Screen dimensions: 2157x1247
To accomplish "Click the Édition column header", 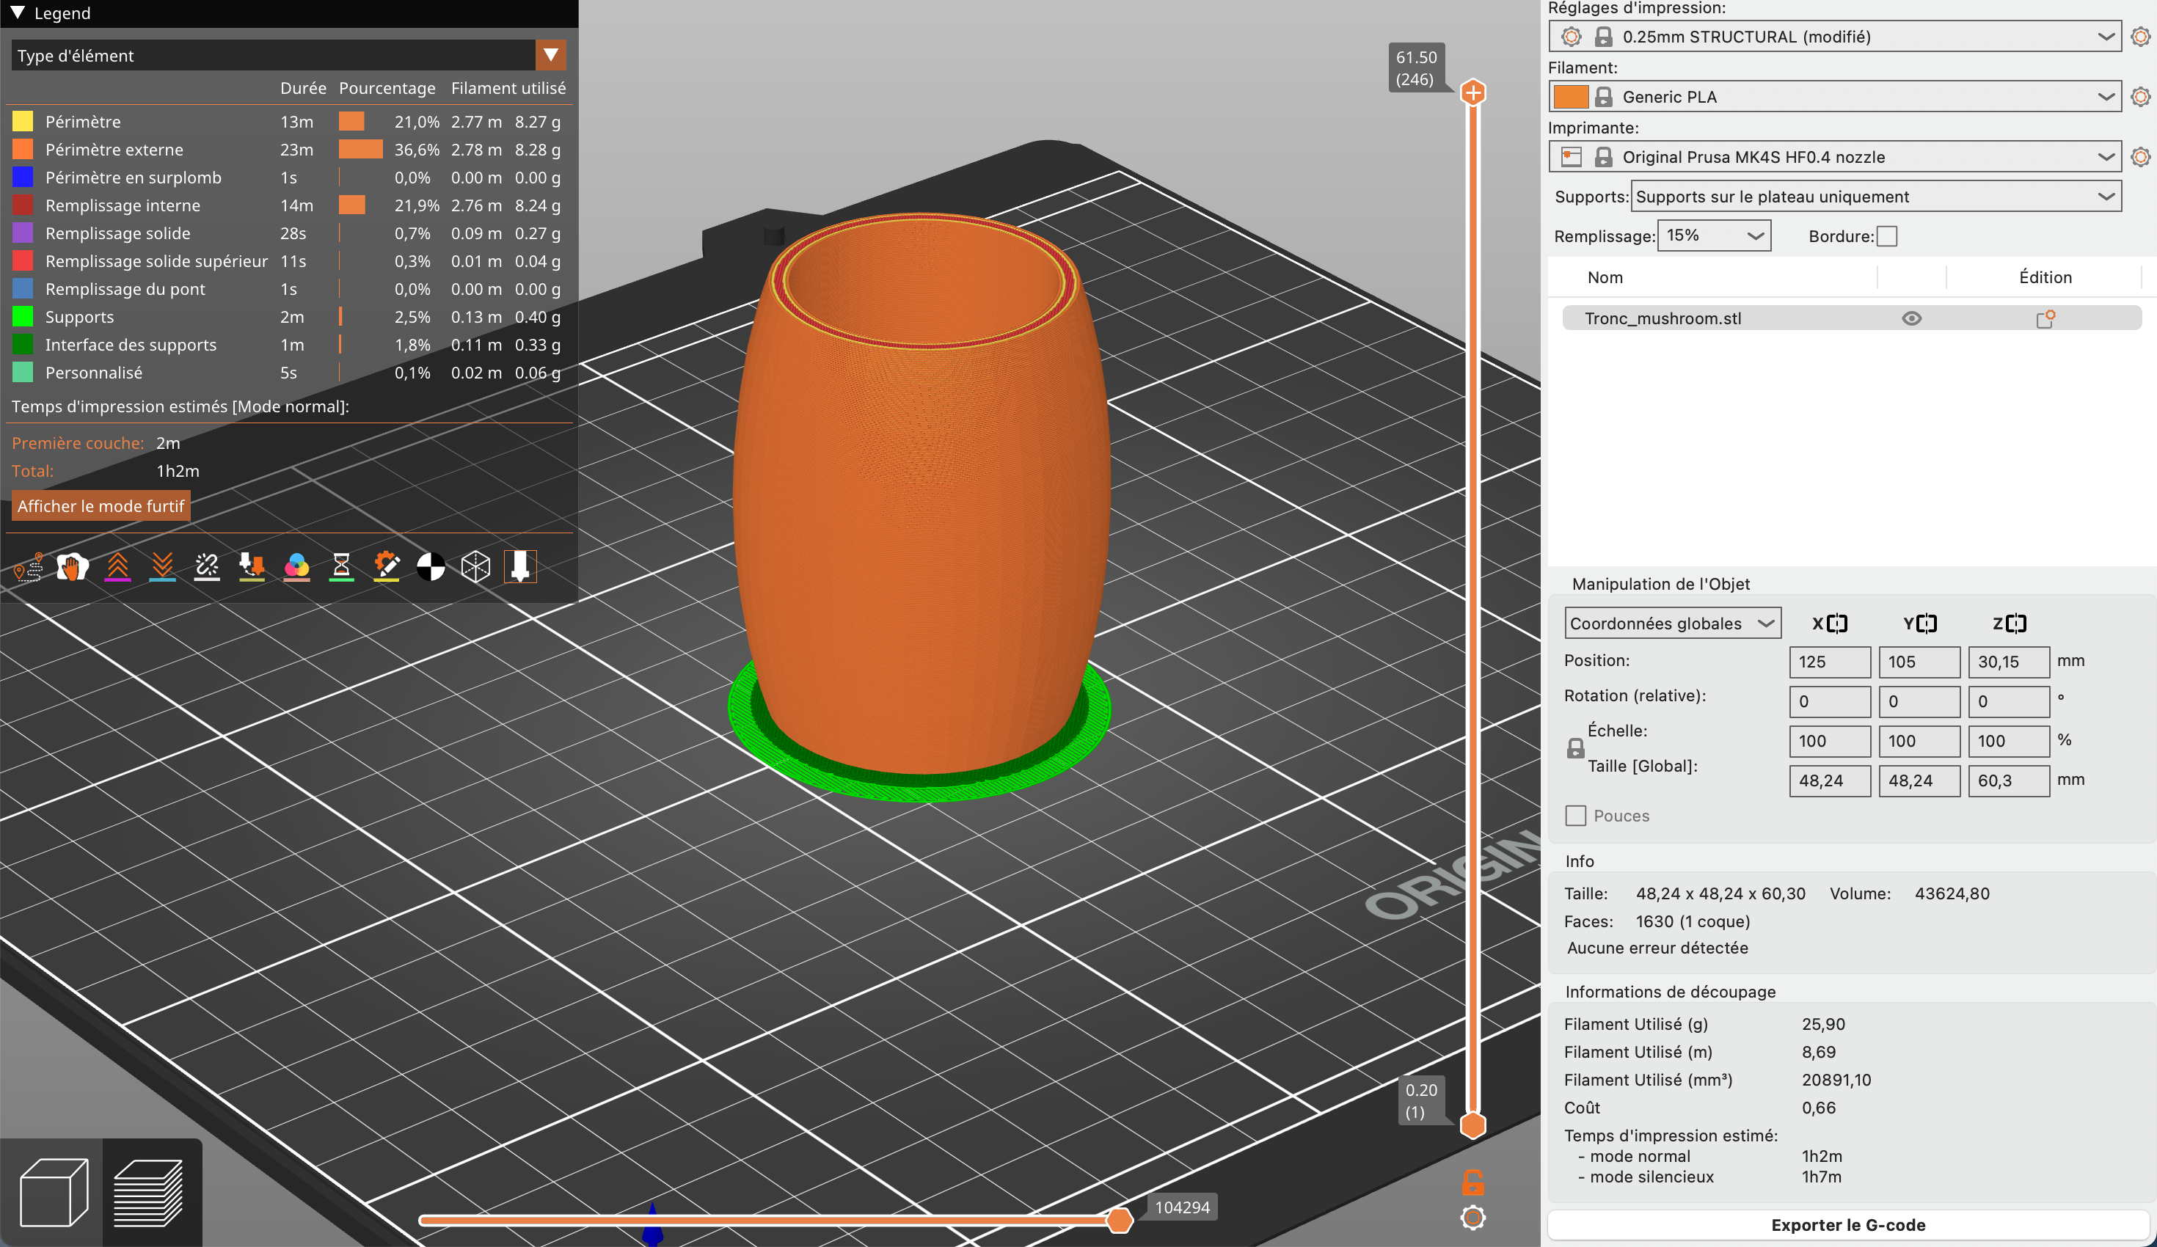I will (2045, 277).
